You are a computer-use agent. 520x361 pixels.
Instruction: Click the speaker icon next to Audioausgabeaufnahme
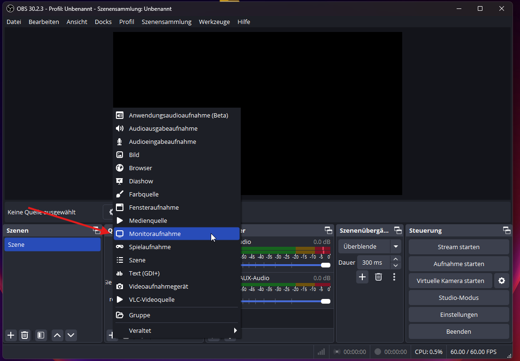click(120, 128)
